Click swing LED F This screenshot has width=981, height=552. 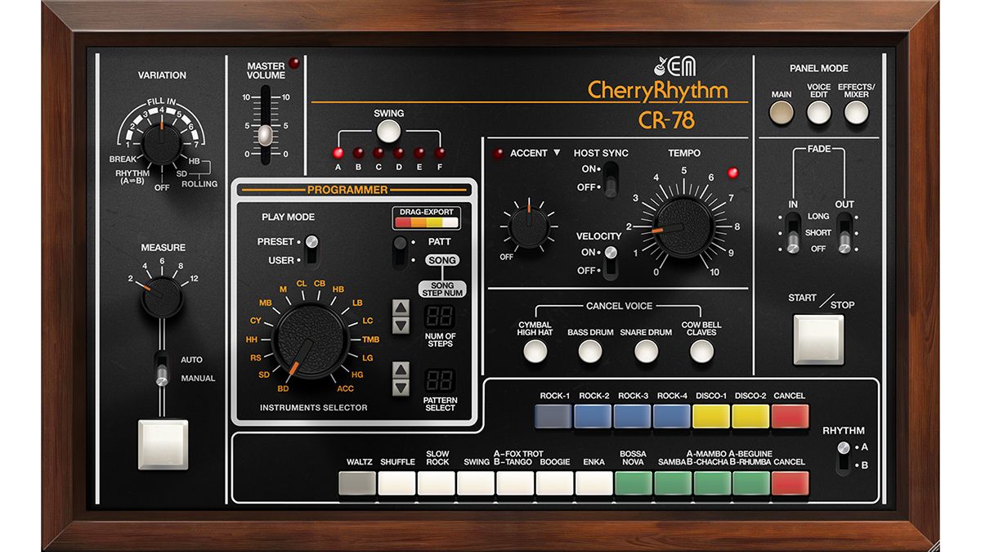point(440,153)
